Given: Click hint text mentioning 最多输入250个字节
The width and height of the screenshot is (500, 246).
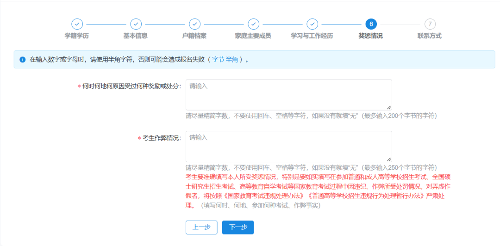Looking at the screenshot, I should [311, 167].
